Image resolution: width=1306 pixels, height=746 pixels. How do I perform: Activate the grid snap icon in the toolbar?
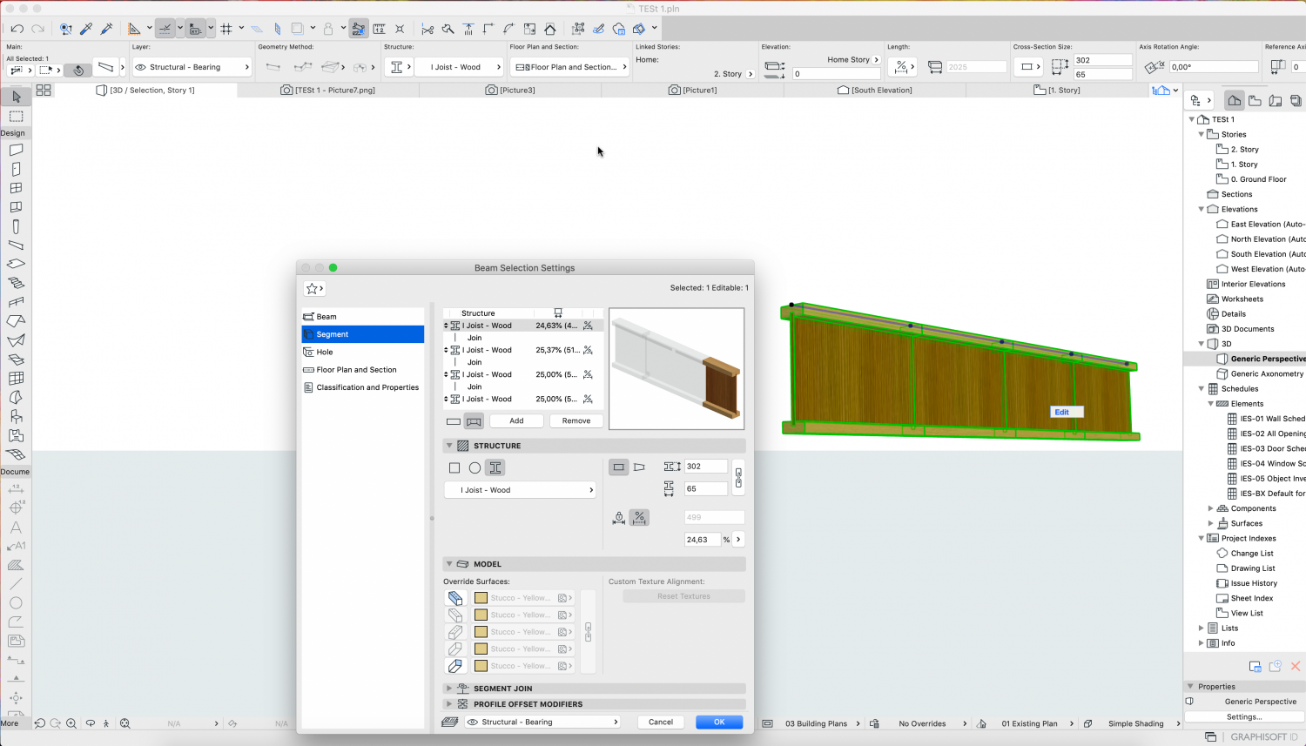pos(227,28)
